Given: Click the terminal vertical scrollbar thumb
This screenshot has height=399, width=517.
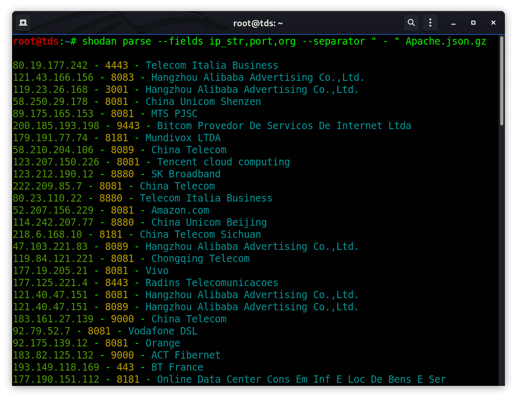Looking at the screenshot, I should 502,81.
